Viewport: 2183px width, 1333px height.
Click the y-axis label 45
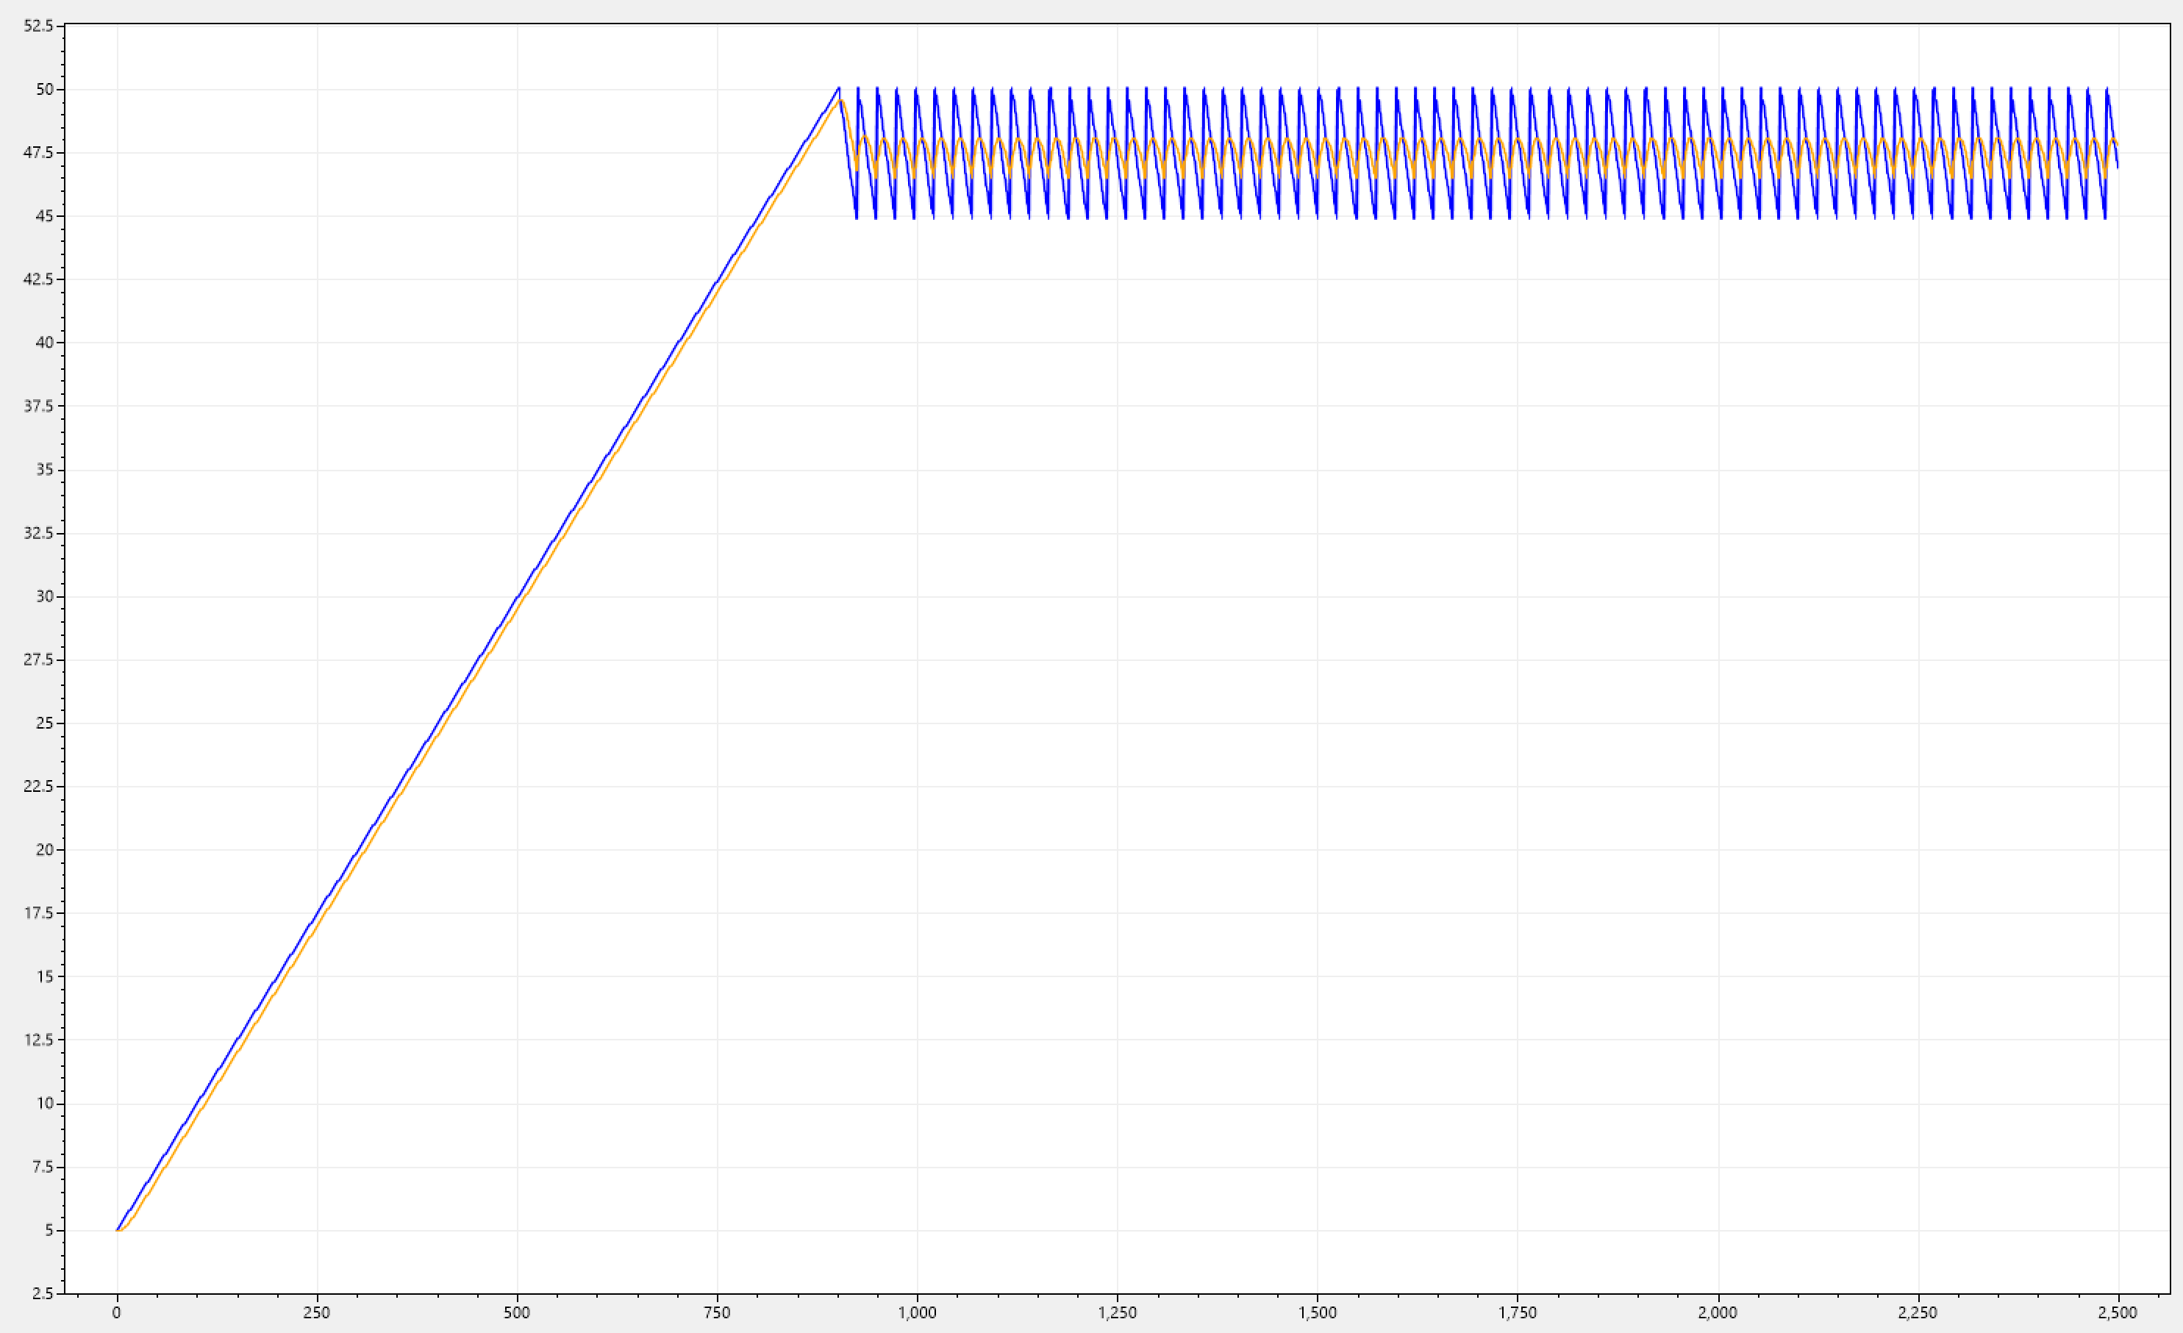[44, 216]
